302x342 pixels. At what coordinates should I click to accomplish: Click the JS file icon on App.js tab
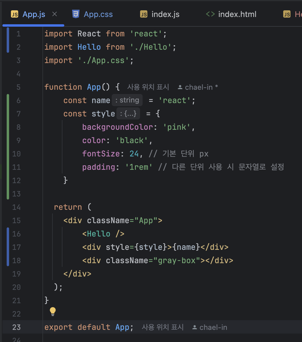click(15, 14)
